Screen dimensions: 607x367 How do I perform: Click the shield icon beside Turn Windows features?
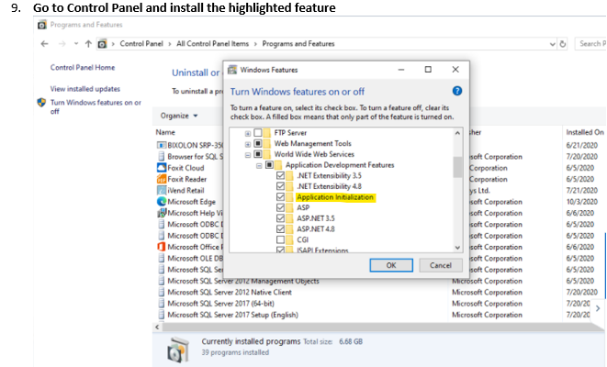click(x=41, y=103)
